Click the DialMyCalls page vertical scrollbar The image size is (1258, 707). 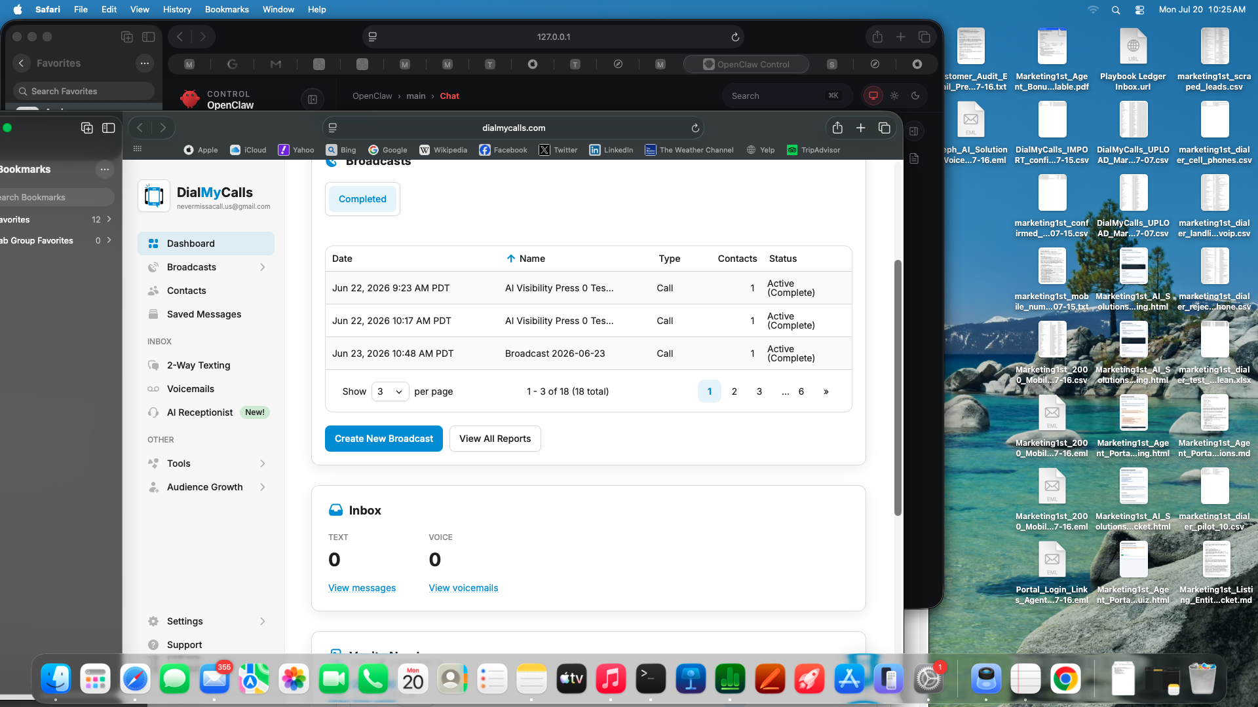tap(898, 388)
